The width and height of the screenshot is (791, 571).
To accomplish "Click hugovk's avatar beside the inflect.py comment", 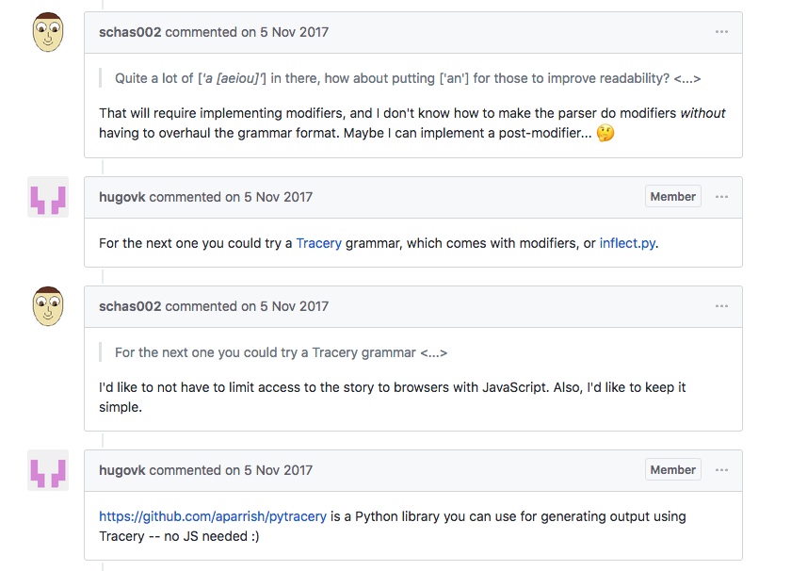I will tap(48, 197).
